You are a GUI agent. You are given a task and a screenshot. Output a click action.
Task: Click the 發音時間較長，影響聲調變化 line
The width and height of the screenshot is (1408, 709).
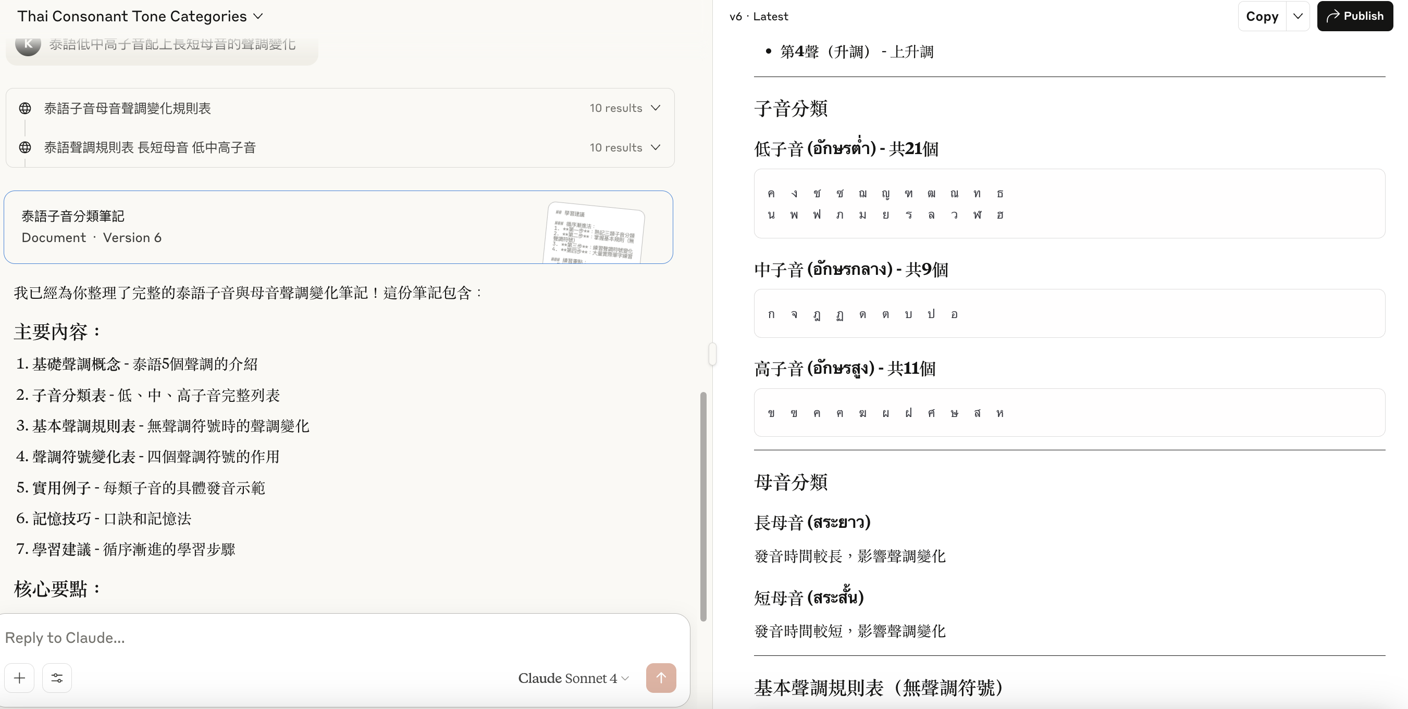pos(850,556)
